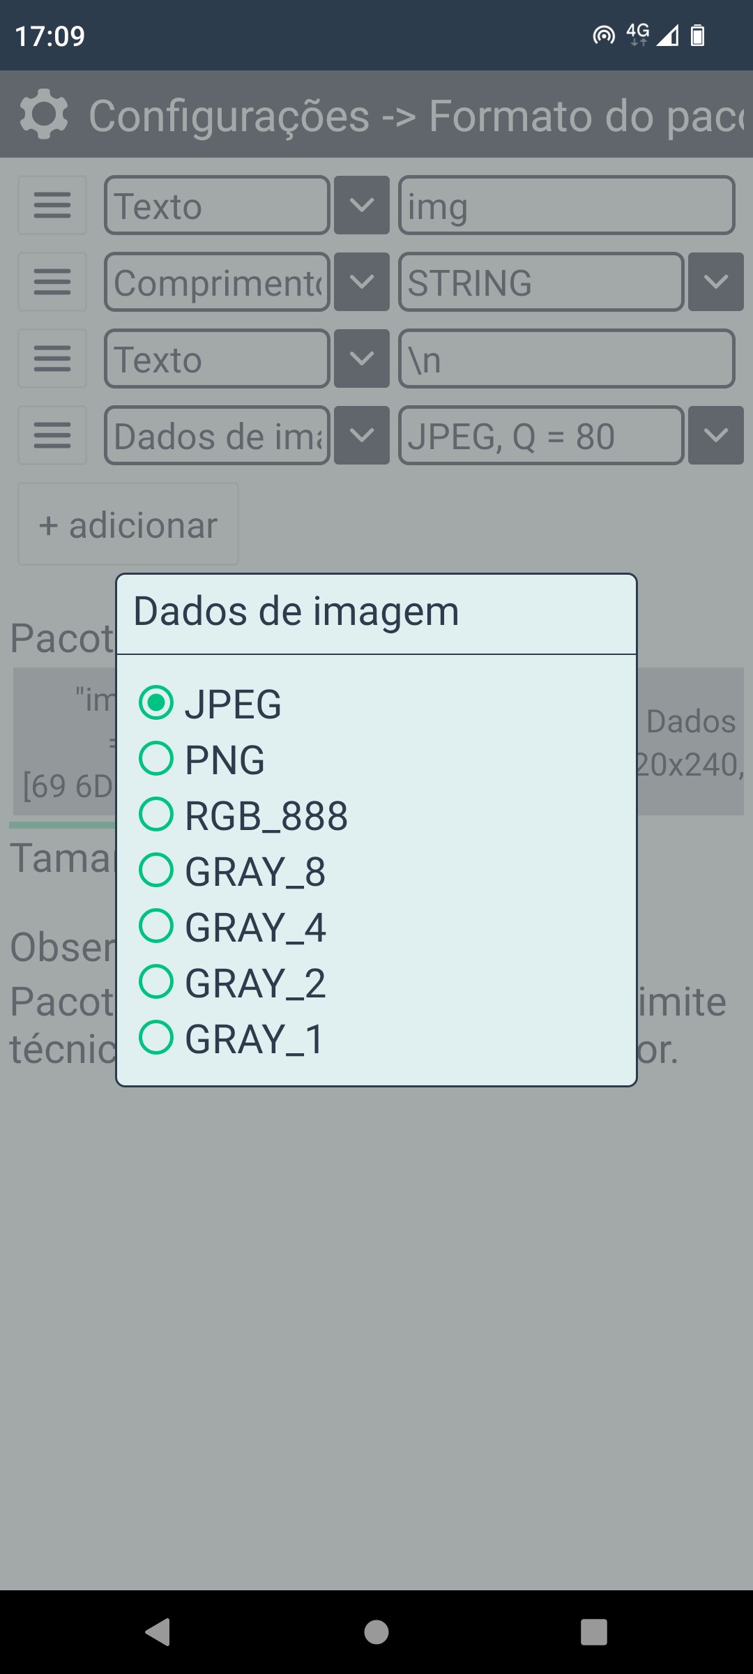The image size is (753, 1674).
Task: Tap the settings gear icon in header
Action: [x=44, y=114]
